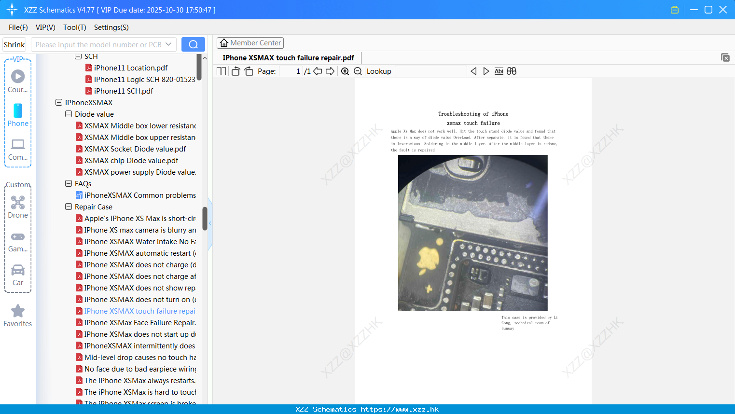Open Mid-level drop causes no touch case

pyautogui.click(x=136, y=357)
